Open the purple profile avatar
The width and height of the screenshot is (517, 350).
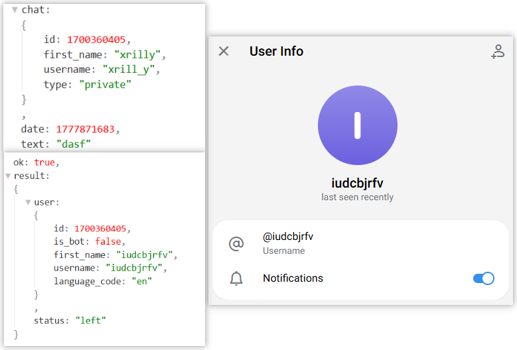tap(358, 125)
